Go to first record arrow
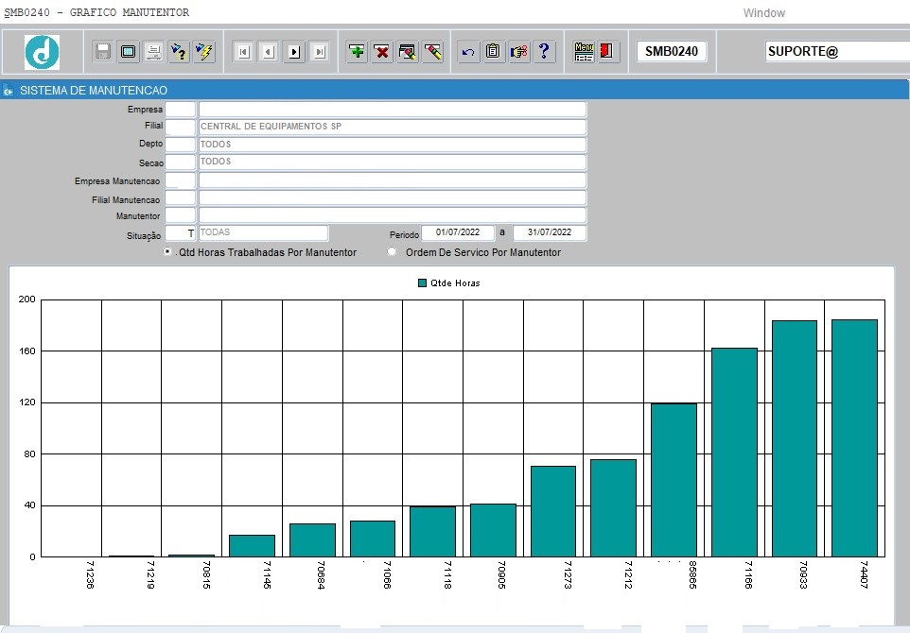 point(244,52)
